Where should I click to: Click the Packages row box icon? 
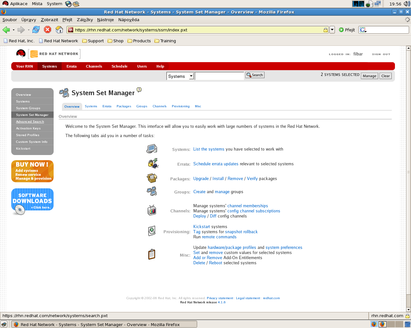152,178
